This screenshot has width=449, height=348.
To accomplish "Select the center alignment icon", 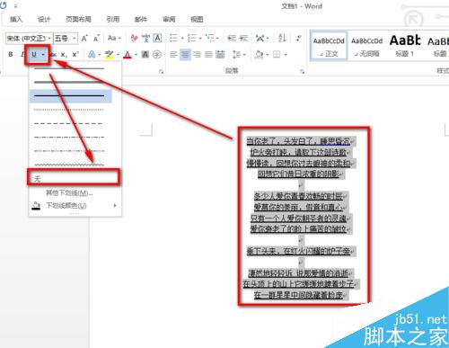I will [x=185, y=55].
